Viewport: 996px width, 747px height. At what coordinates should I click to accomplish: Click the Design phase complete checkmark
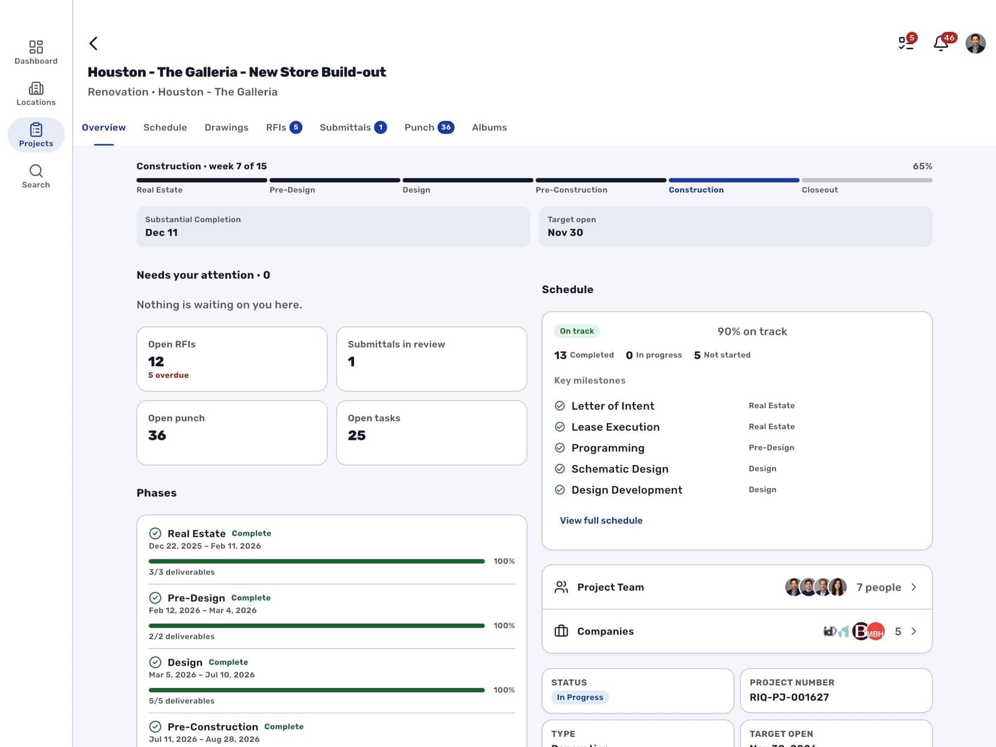(x=156, y=662)
